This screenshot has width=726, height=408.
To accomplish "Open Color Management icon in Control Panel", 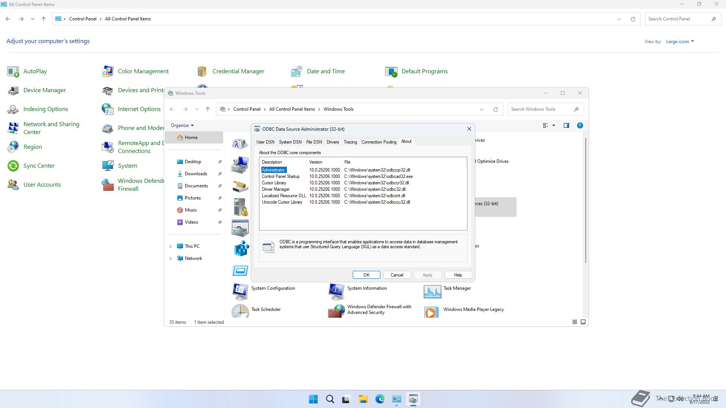I will (108, 71).
